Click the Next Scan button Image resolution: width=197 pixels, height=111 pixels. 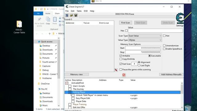(141, 23)
